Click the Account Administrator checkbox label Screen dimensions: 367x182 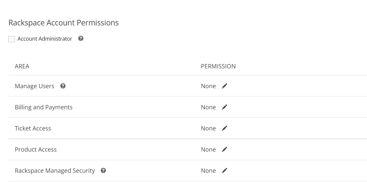pos(45,39)
